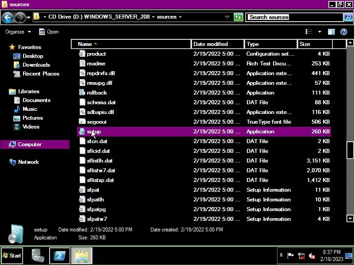
Task: Select the rollback application icon
Action: pos(82,92)
